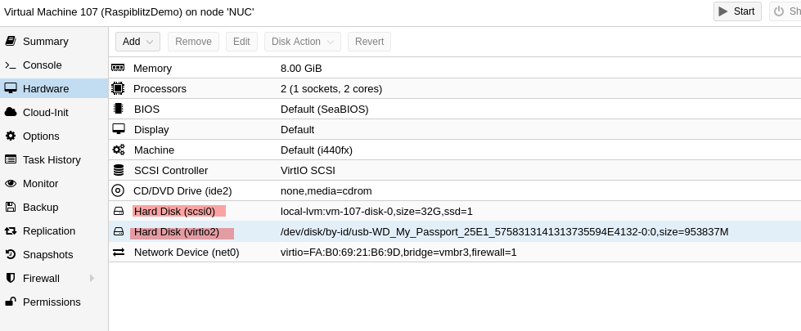Image resolution: width=801 pixels, height=331 pixels.
Task: Open Backup floppy disk icon
Action: coord(11,207)
